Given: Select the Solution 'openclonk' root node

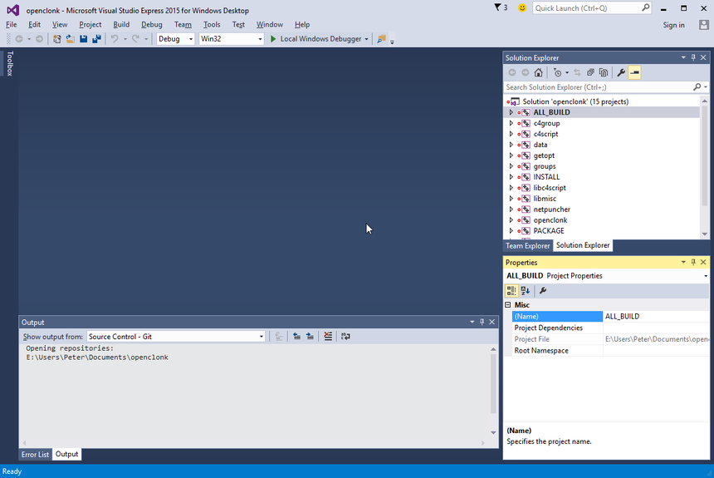Looking at the screenshot, I should coord(575,101).
